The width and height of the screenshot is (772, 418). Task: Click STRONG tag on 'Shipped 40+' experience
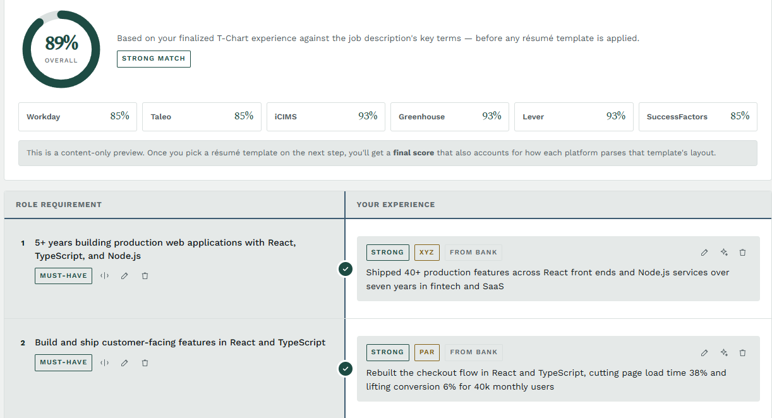387,253
